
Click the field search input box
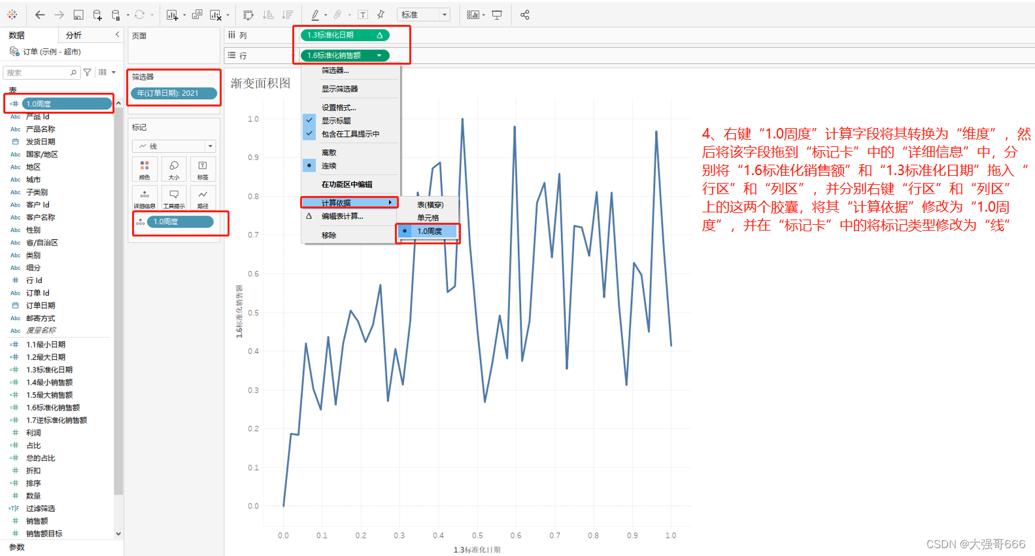[41, 73]
